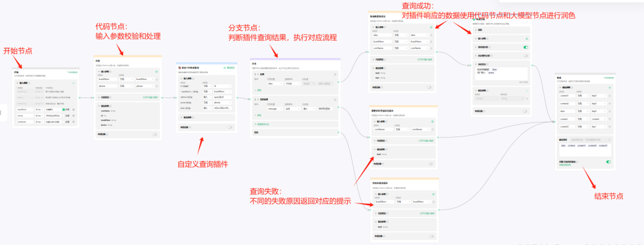Viewport: 644px width, 245px height.
Task: Click queryById value field in plugin node
Action: tap(222, 97)
